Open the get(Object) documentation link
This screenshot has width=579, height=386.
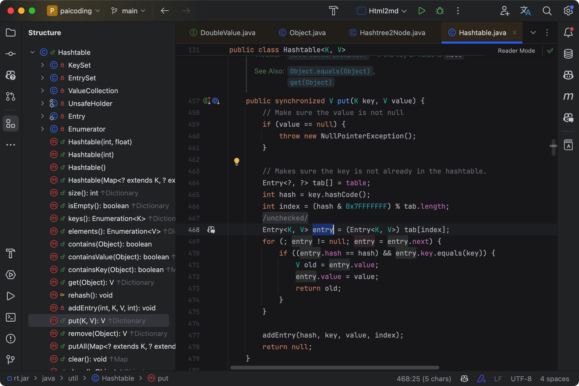point(311,82)
